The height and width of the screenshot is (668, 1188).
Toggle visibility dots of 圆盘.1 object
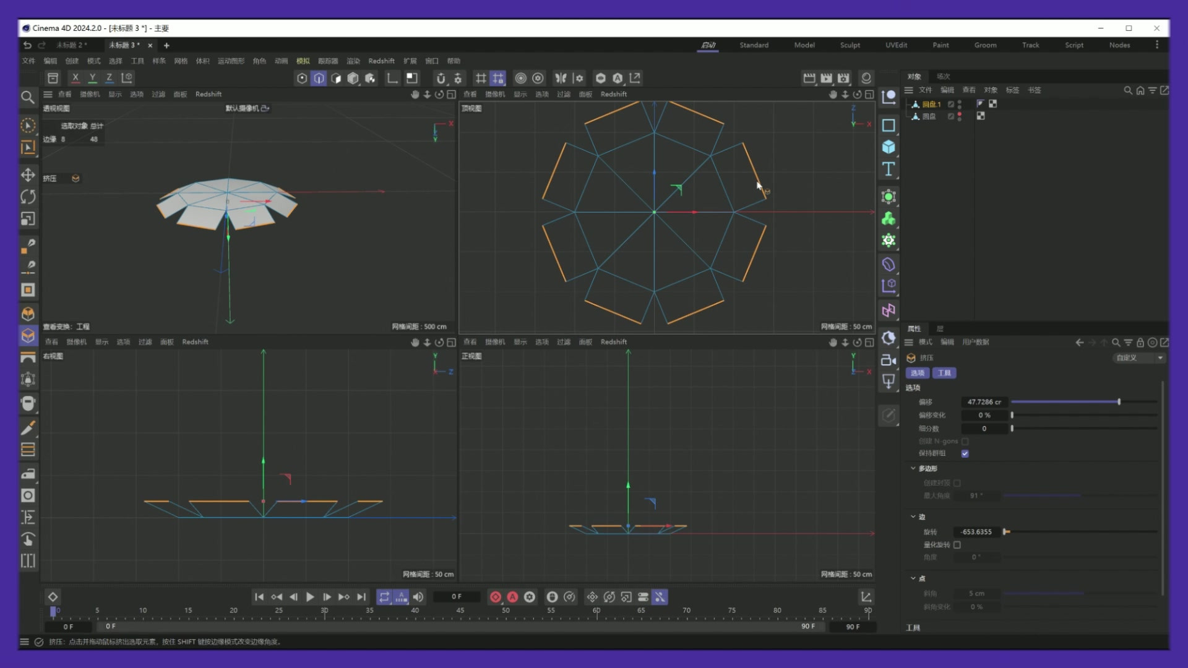tap(960, 104)
